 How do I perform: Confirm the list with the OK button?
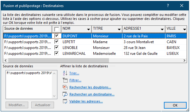point(175,105)
